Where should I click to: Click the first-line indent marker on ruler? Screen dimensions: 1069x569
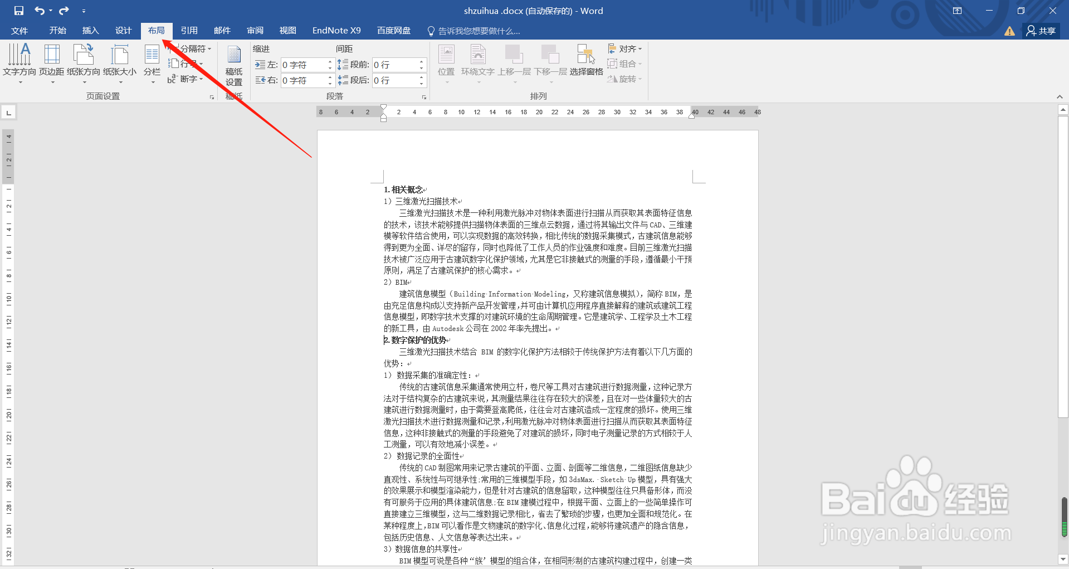point(383,108)
